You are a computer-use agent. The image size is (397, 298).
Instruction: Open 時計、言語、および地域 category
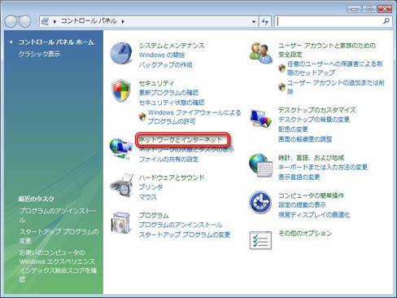click(x=311, y=158)
